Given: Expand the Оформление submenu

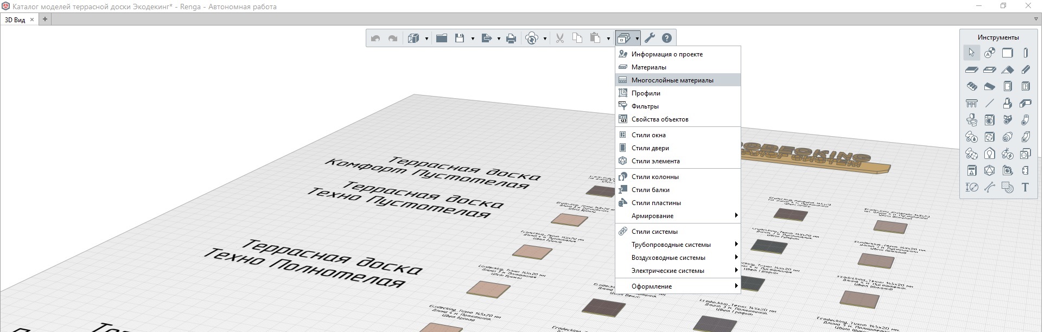Looking at the screenshot, I should (x=678, y=286).
